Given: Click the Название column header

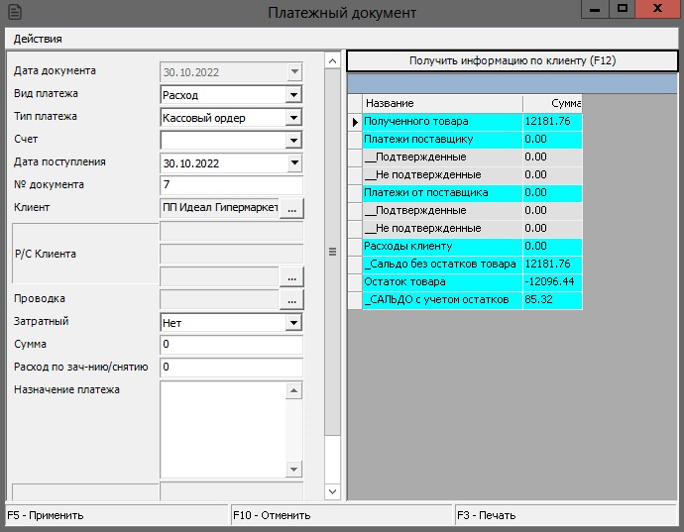Looking at the screenshot, I should point(441,104).
